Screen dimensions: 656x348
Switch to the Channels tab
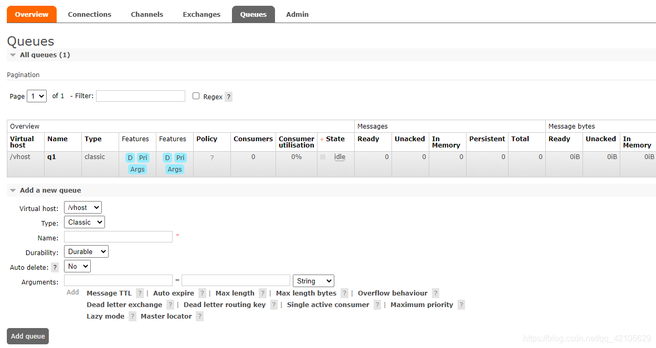click(147, 15)
